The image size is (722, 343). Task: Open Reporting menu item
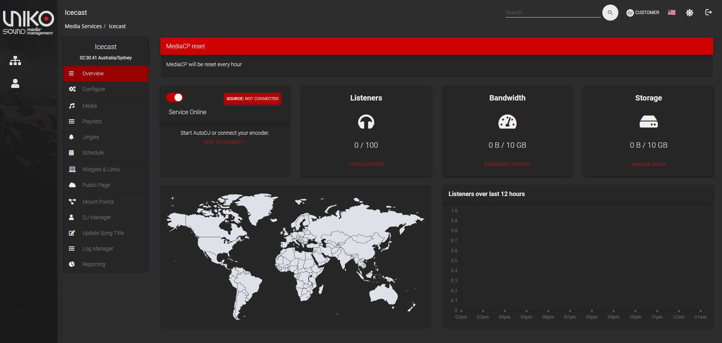pos(106,264)
